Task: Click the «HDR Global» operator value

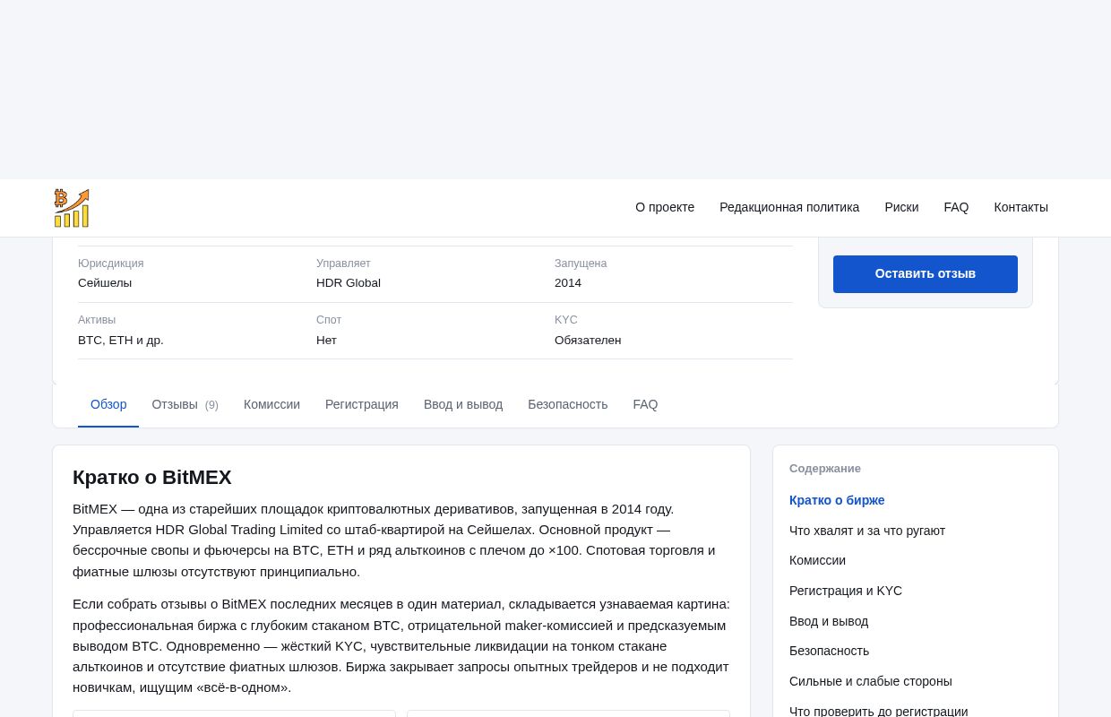Action: 349,283
